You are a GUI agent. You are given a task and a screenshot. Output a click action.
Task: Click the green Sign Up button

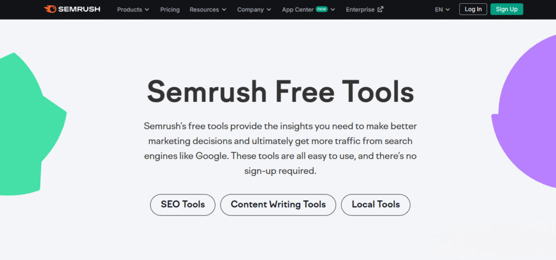[x=507, y=9]
